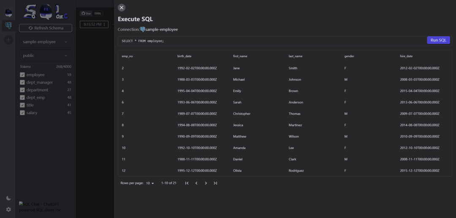Viewport: 456px width, 218px height.
Task: Open settings via the gear icon
Action: coord(8,209)
